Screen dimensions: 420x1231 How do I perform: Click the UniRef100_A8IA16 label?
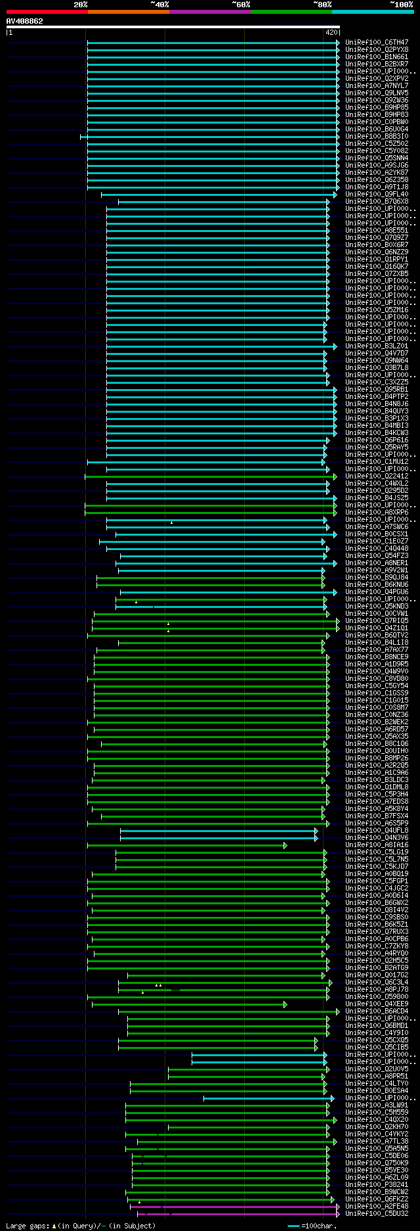377,845
